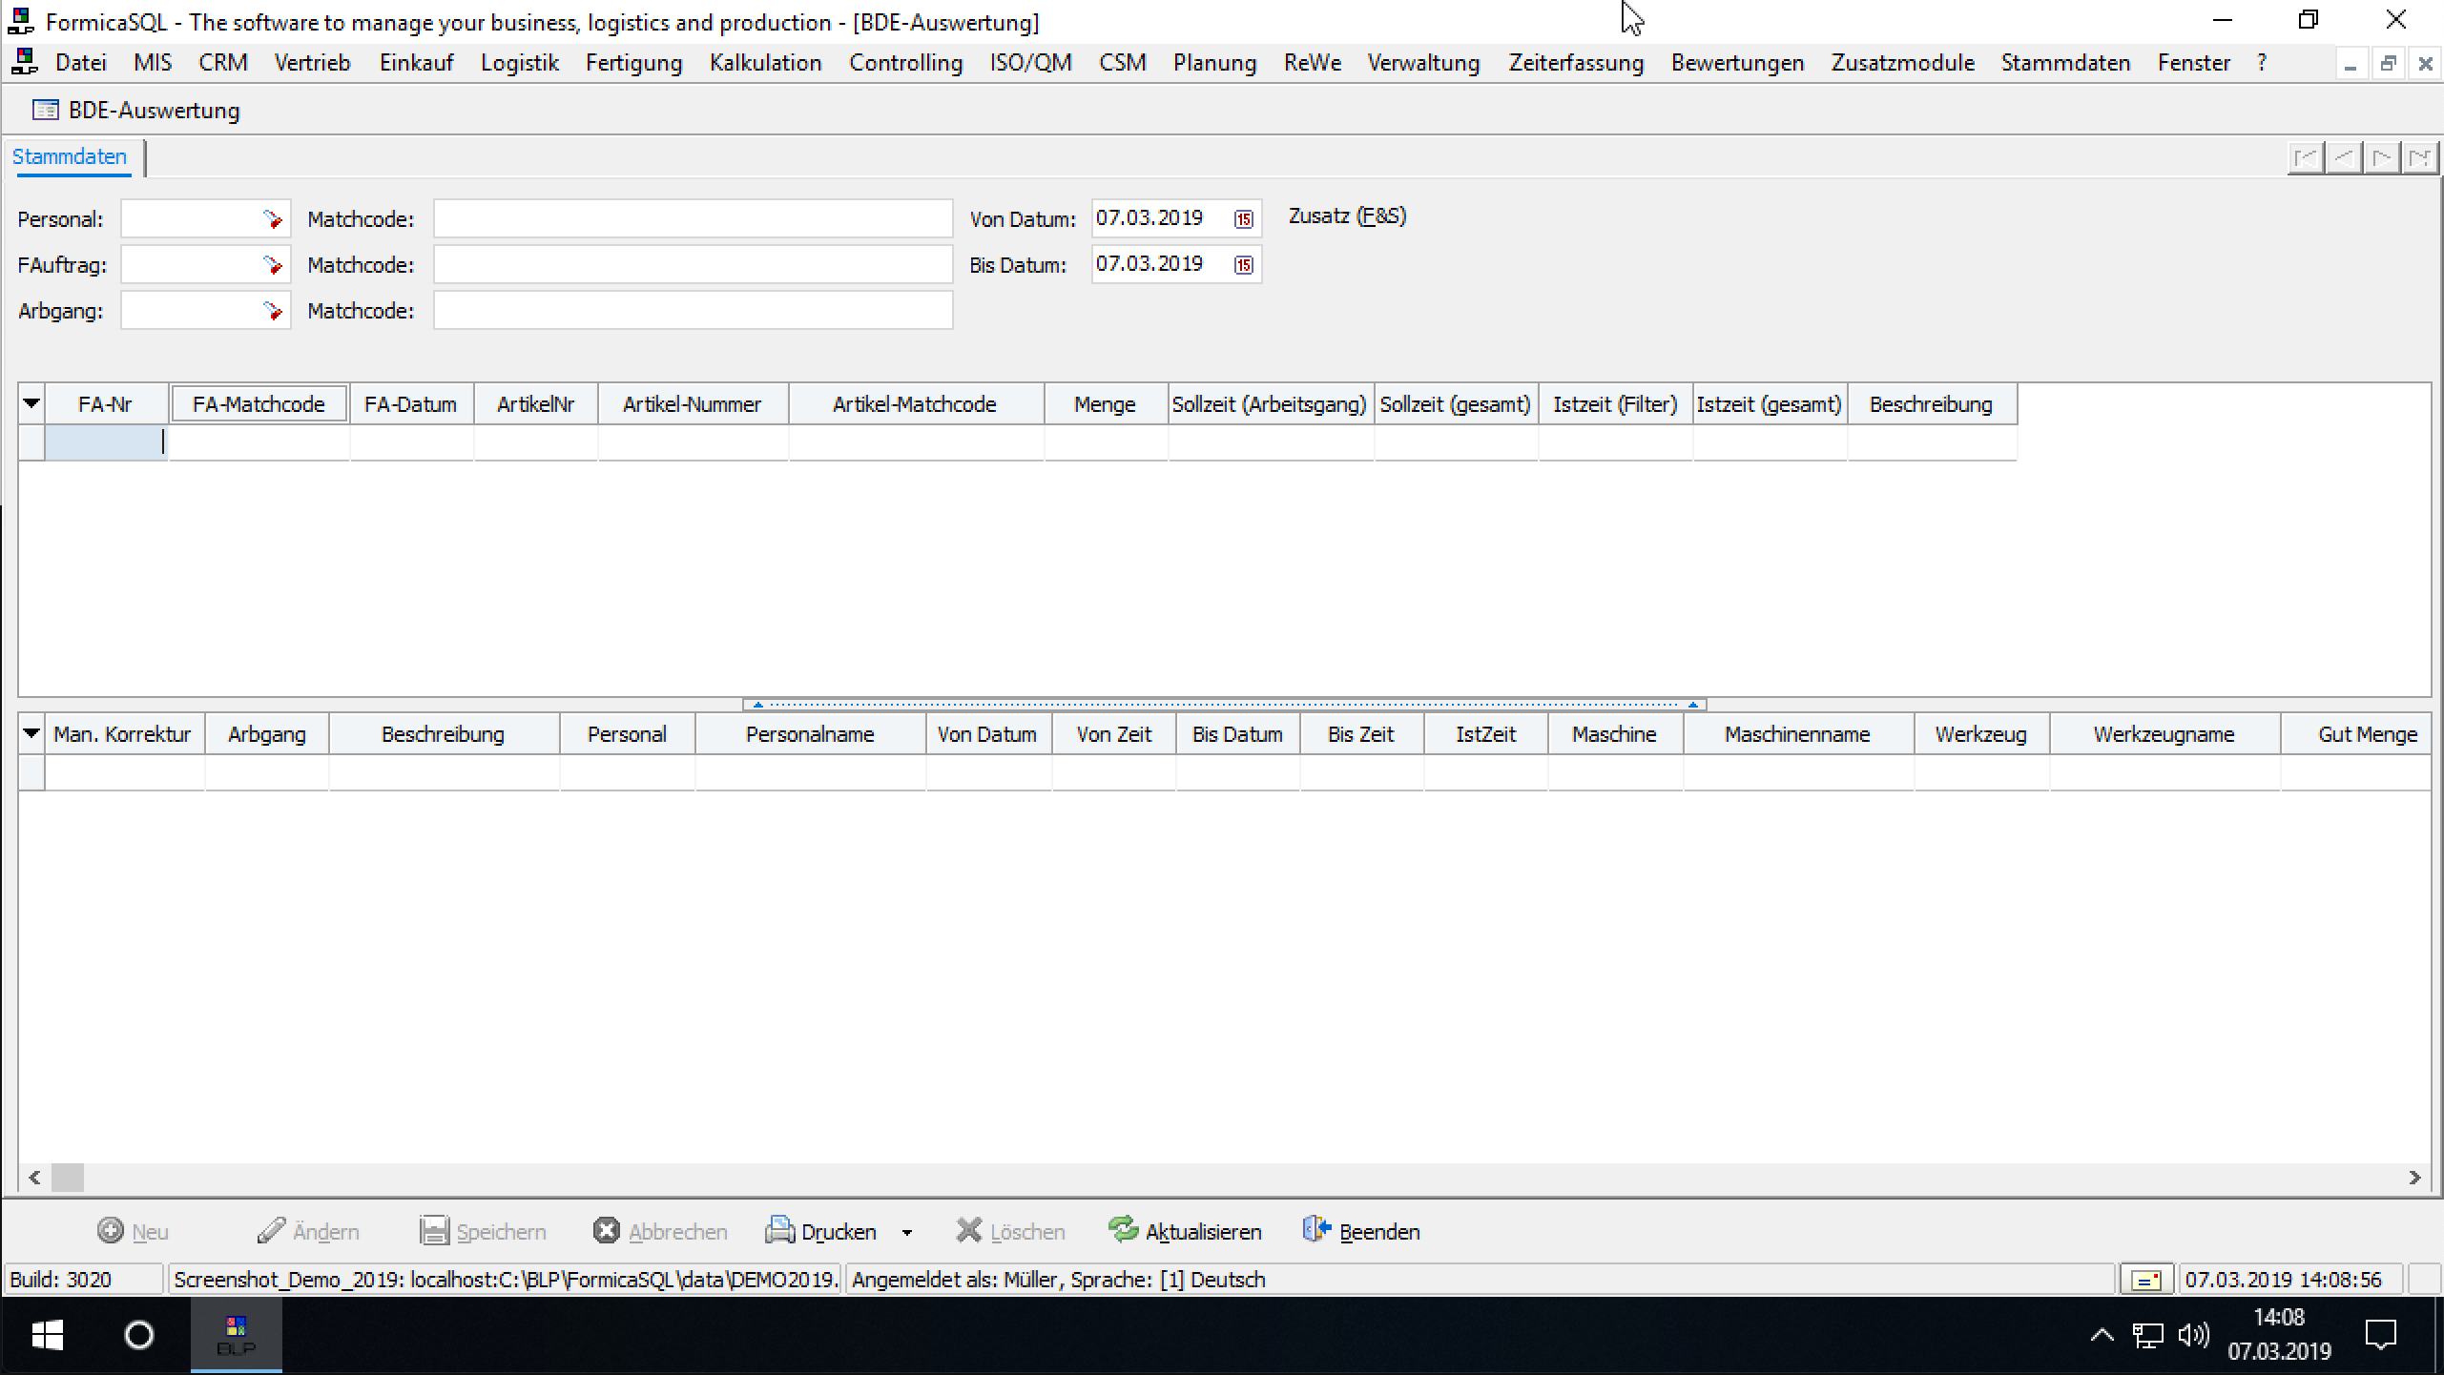Jump to the first record navigation arrow
This screenshot has height=1375, width=2444.
2306,157
